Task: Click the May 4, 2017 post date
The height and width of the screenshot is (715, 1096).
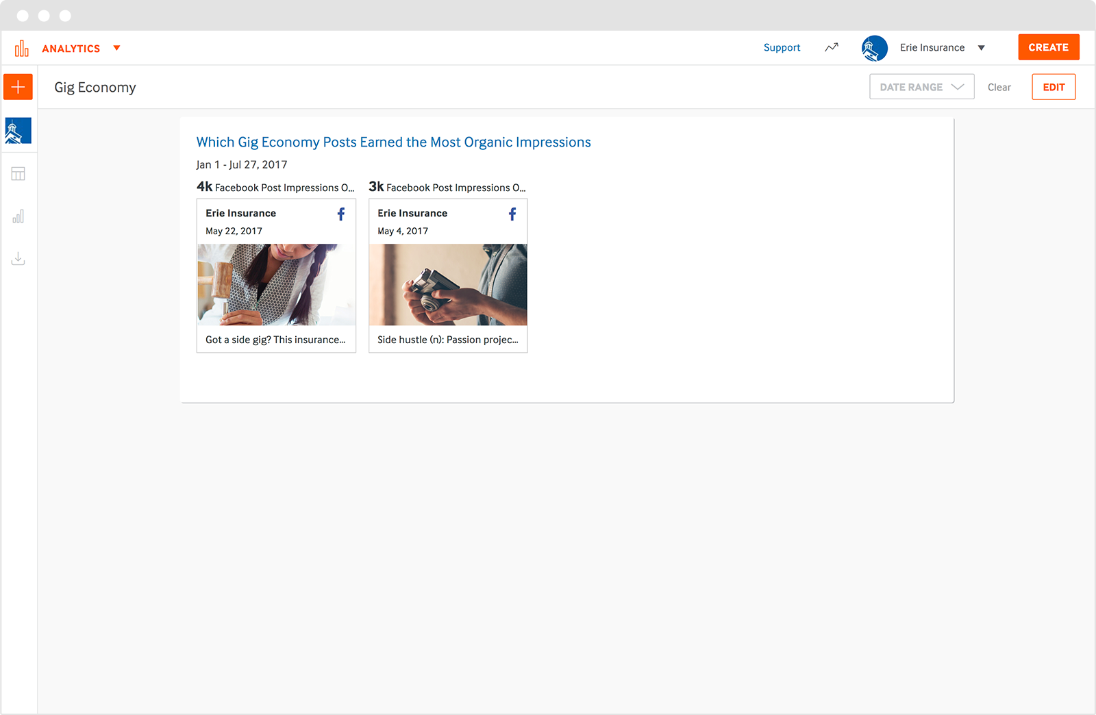Action: 403,231
